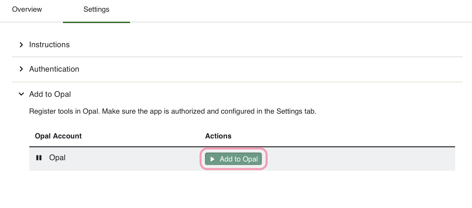Open the Authentication section heading
This screenshot has width=472, height=208.
click(54, 69)
